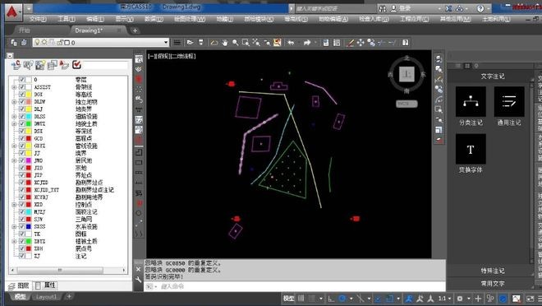Viewport: 542px width, 306px height.
Task: Toggle the JMD layer checkbox
Action: tap(22, 160)
